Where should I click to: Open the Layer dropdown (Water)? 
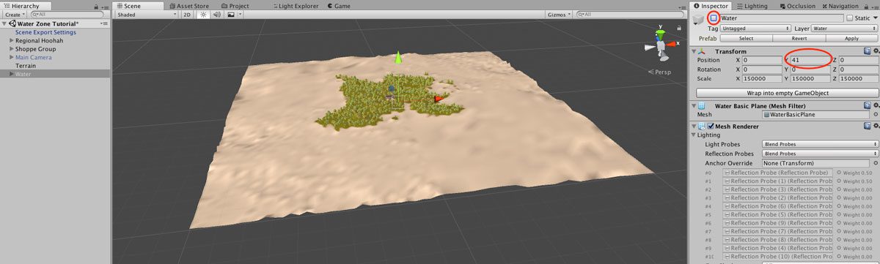[845, 29]
